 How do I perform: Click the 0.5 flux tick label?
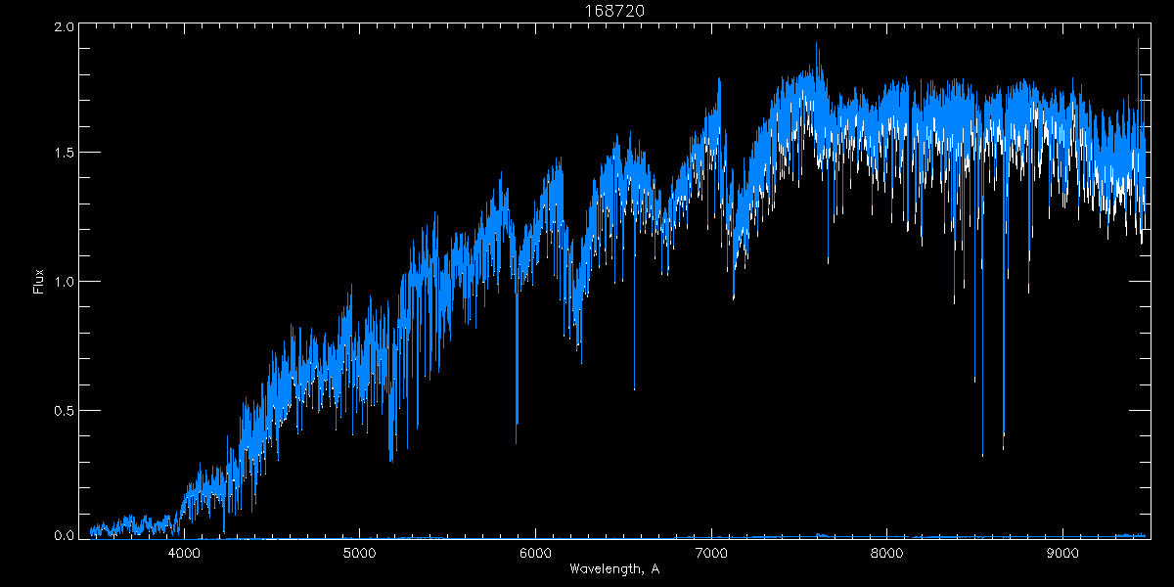point(65,410)
